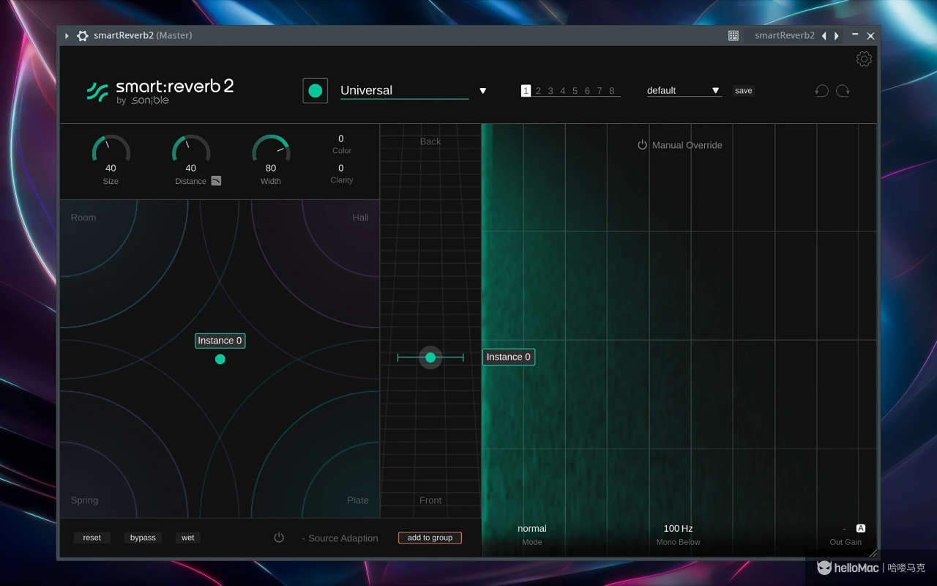This screenshot has width=937, height=586.
Task: Click the 100 Hz Mono Below value
Action: (678, 528)
